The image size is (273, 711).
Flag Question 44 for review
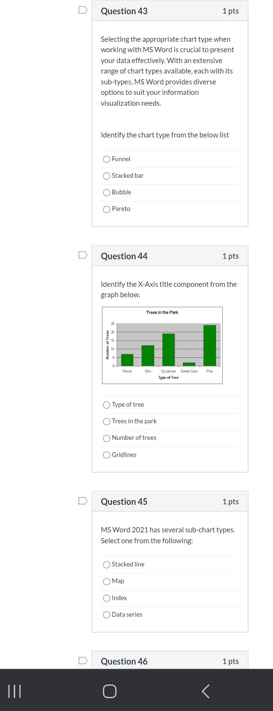pyautogui.click(x=82, y=255)
